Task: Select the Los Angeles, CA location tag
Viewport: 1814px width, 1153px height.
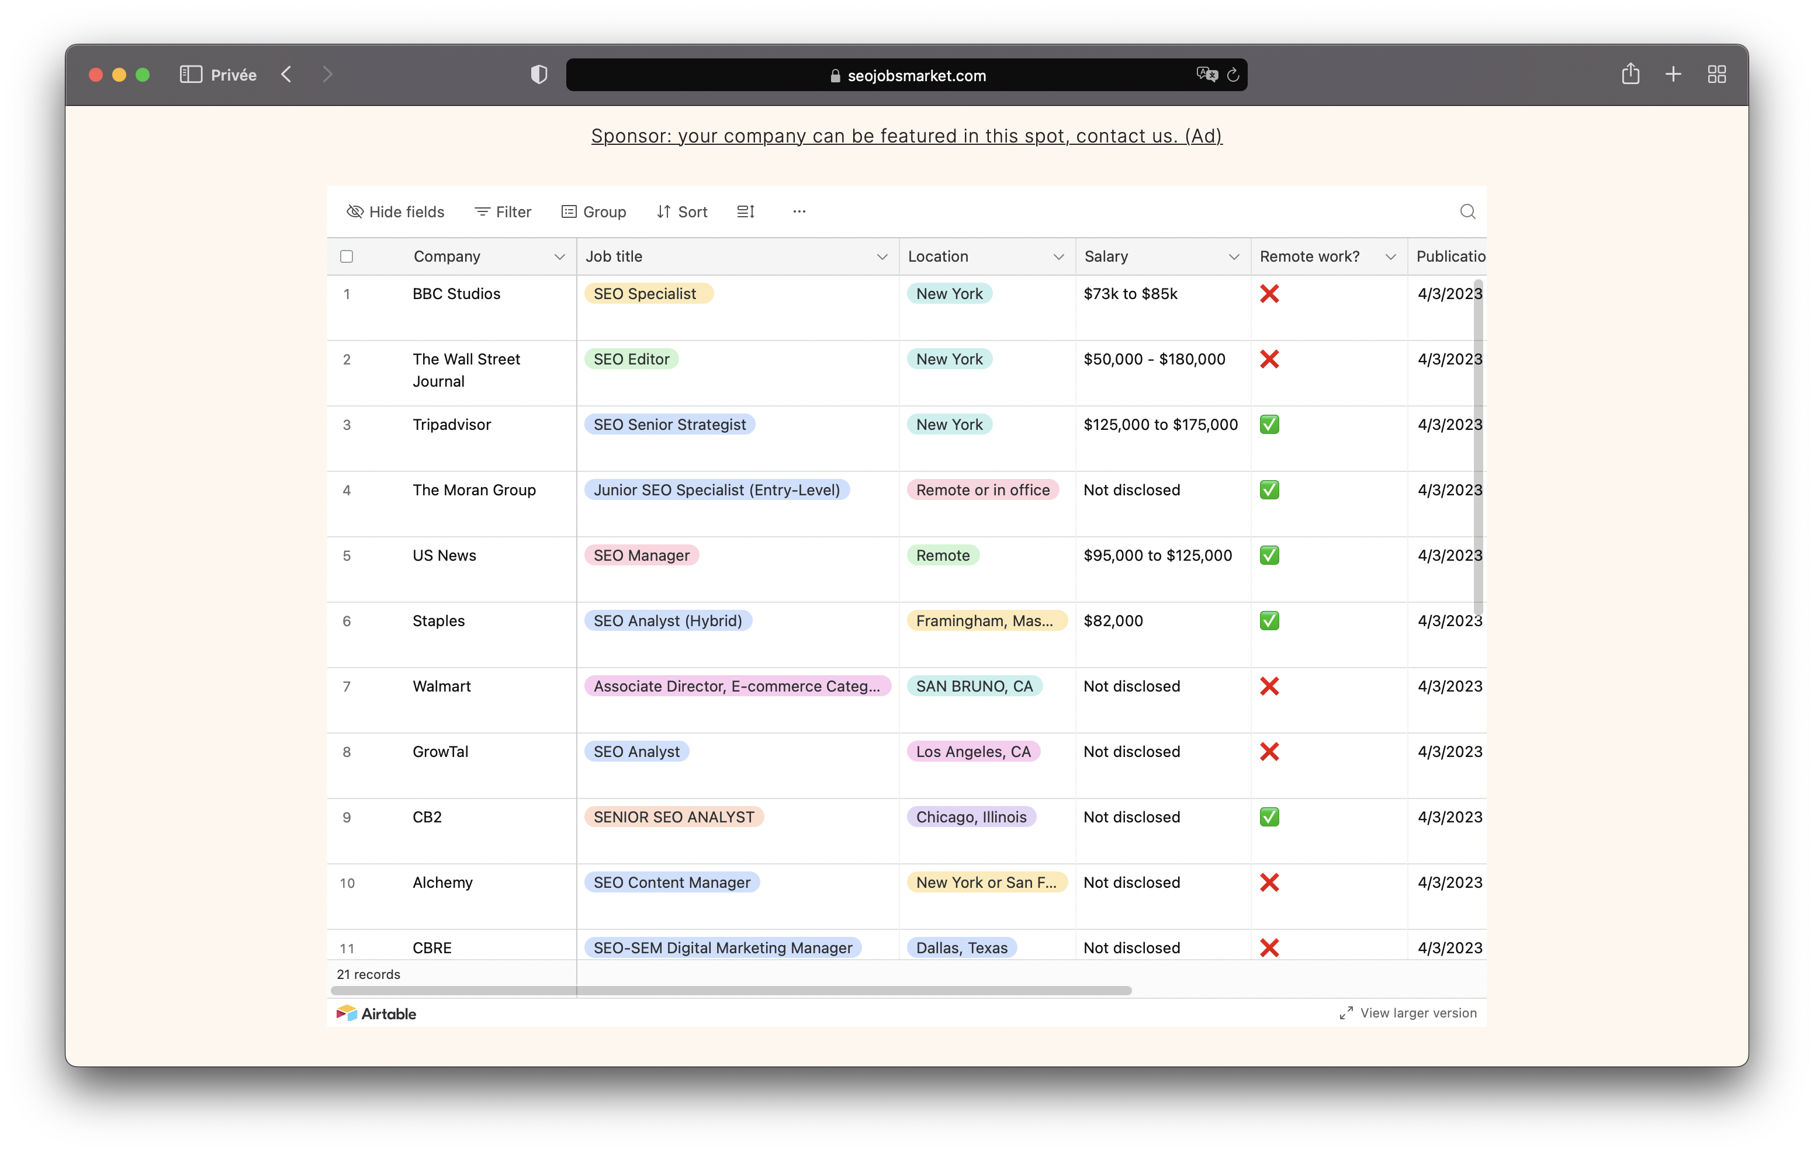Action: [x=973, y=752]
